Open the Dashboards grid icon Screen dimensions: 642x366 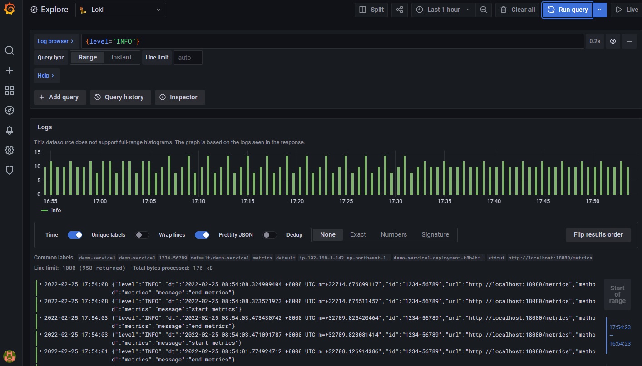tap(10, 90)
